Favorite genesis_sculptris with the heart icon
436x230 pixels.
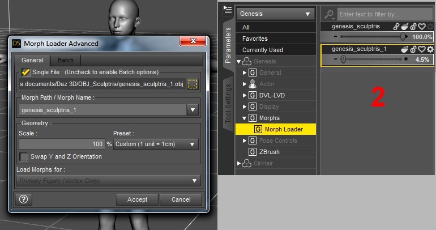422,27
